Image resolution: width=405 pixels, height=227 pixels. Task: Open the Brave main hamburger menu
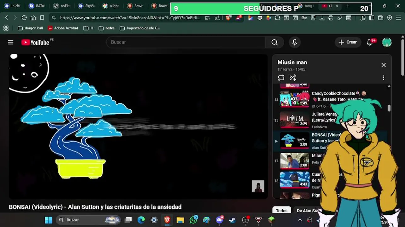tap(398, 18)
